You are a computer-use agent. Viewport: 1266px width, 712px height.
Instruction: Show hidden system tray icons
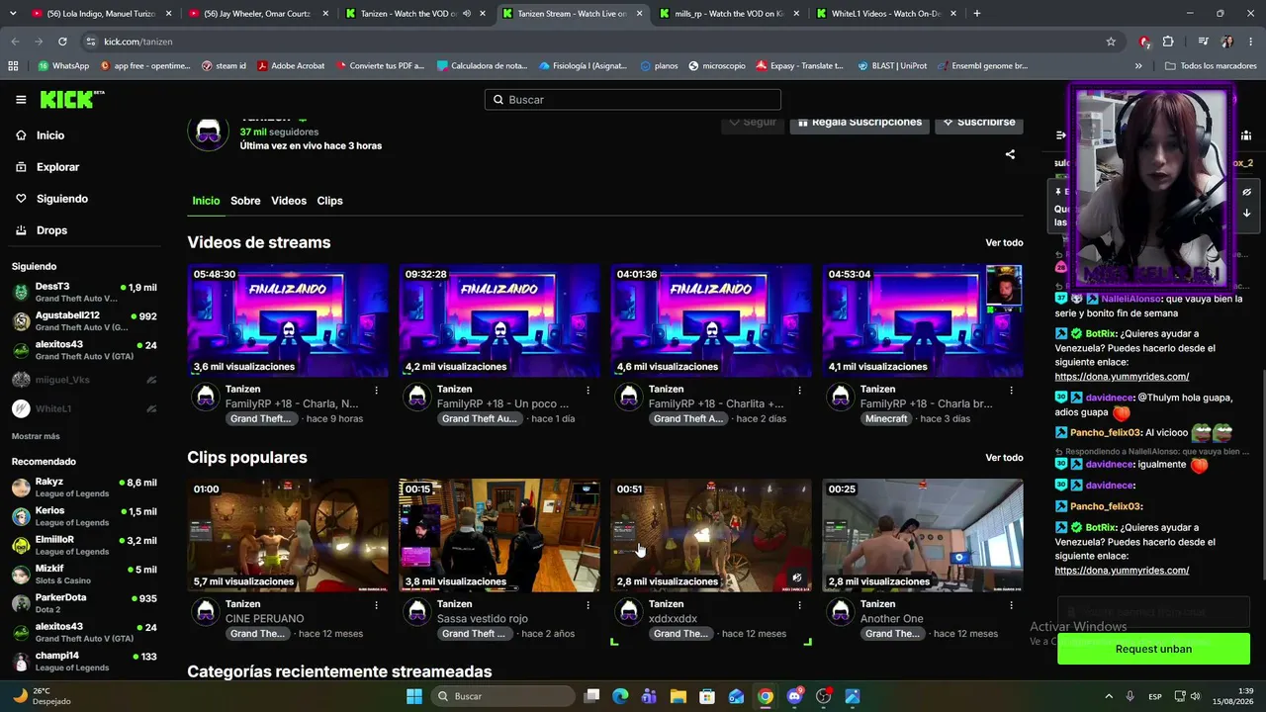click(x=1109, y=696)
